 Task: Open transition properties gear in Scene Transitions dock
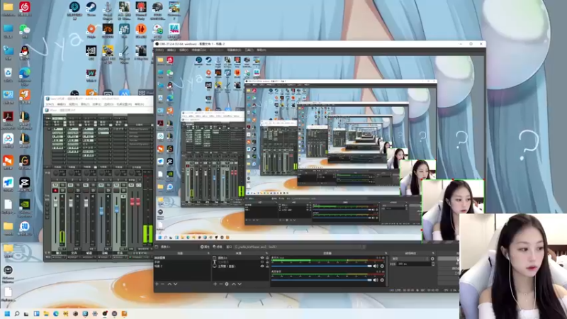(x=432, y=259)
